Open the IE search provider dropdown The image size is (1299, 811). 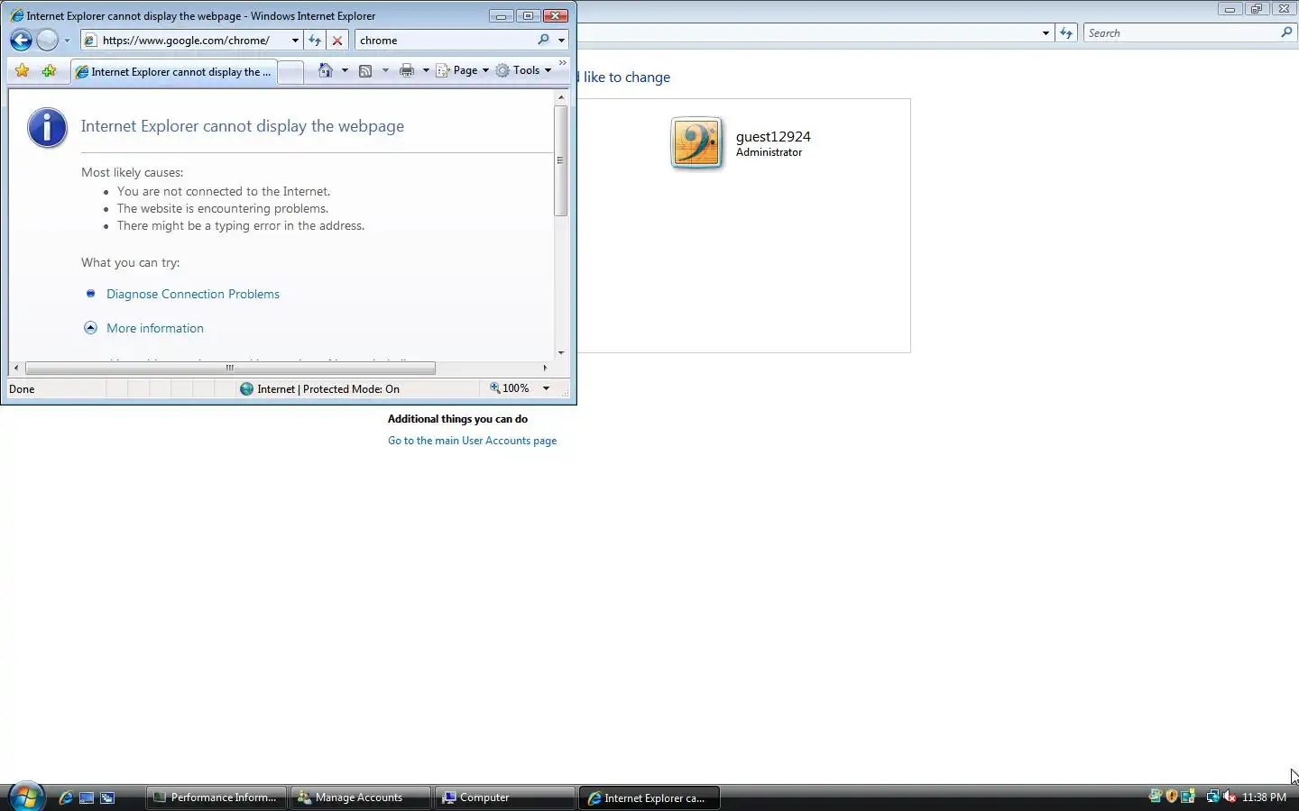click(x=561, y=41)
